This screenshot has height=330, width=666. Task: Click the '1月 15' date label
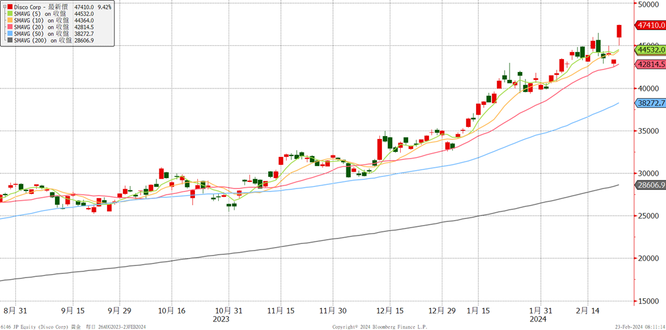coord(477,311)
